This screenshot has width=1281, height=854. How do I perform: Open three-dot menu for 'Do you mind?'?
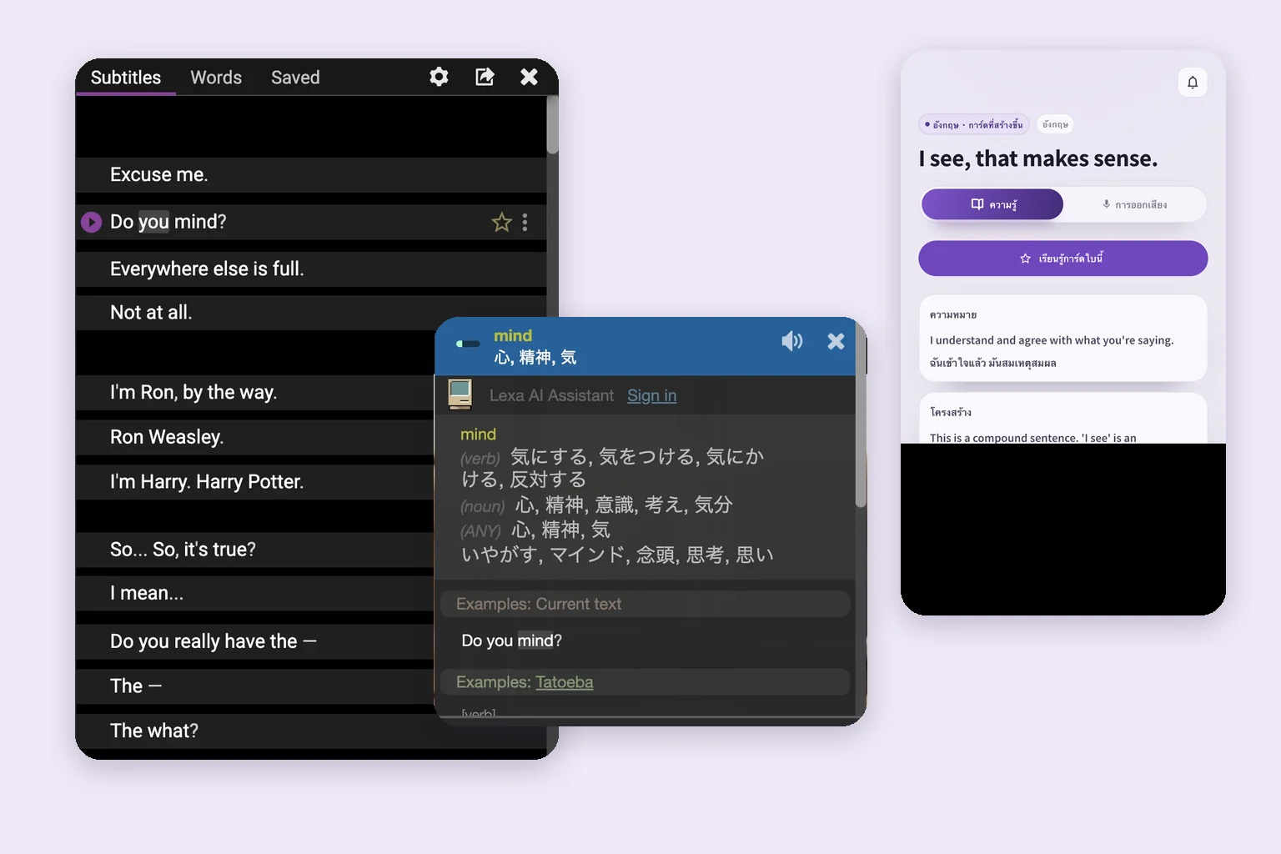[525, 222]
